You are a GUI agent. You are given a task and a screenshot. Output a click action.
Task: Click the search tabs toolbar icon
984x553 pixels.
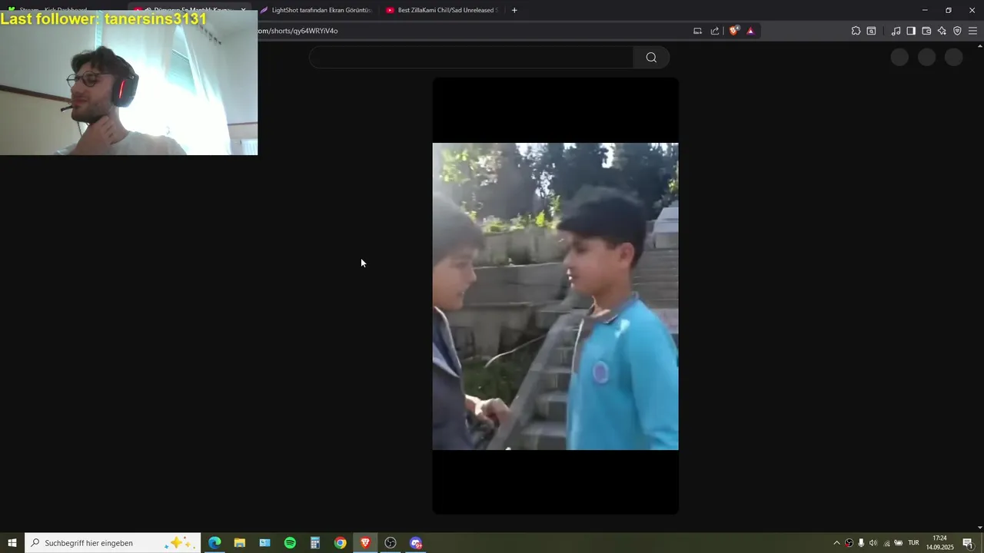871,31
